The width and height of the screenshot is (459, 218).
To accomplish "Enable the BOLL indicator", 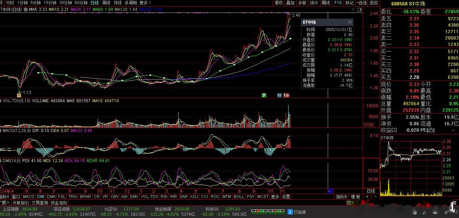I will 239,197.
